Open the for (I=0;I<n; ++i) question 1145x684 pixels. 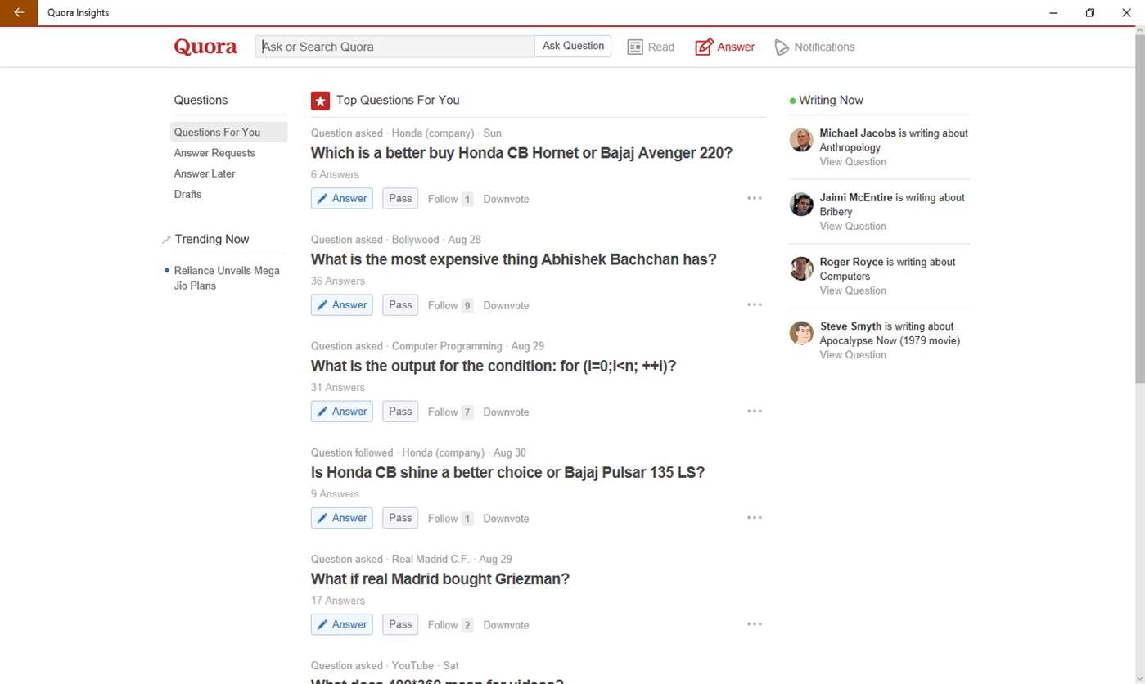(x=494, y=366)
